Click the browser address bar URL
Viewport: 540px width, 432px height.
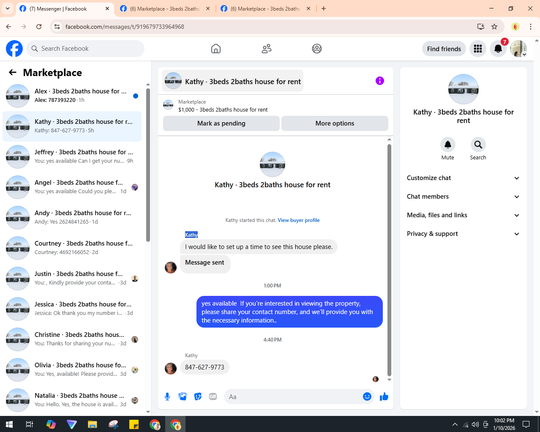tap(125, 27)
